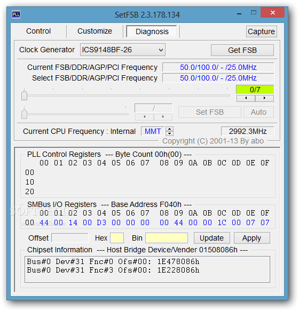Click the green 0/7 step indicator
299x311 pixels.
point(255,90)
